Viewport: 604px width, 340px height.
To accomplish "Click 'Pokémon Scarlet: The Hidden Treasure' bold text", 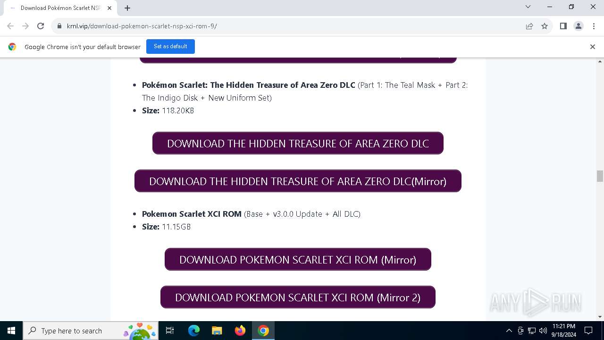I will pyautogui.click(x=249, y=85).
